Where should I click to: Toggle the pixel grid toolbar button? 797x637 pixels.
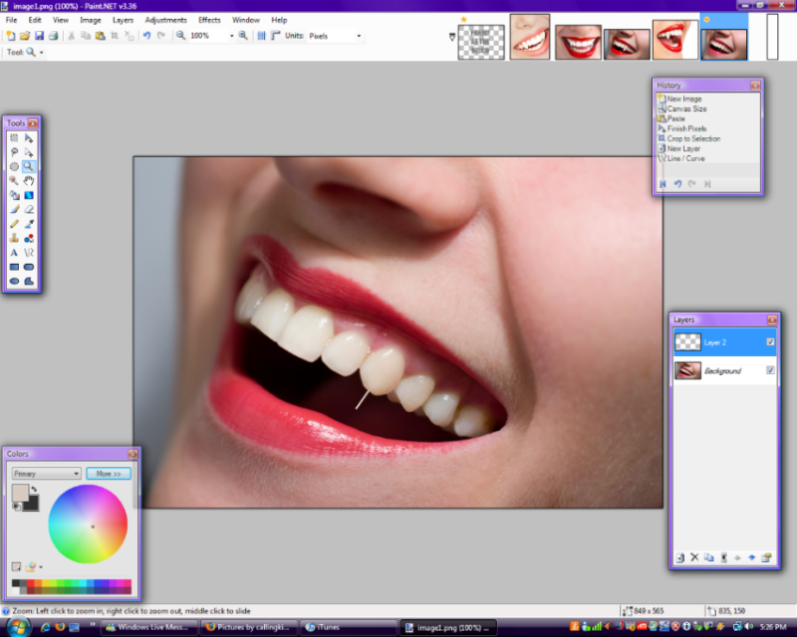point(261,36)
